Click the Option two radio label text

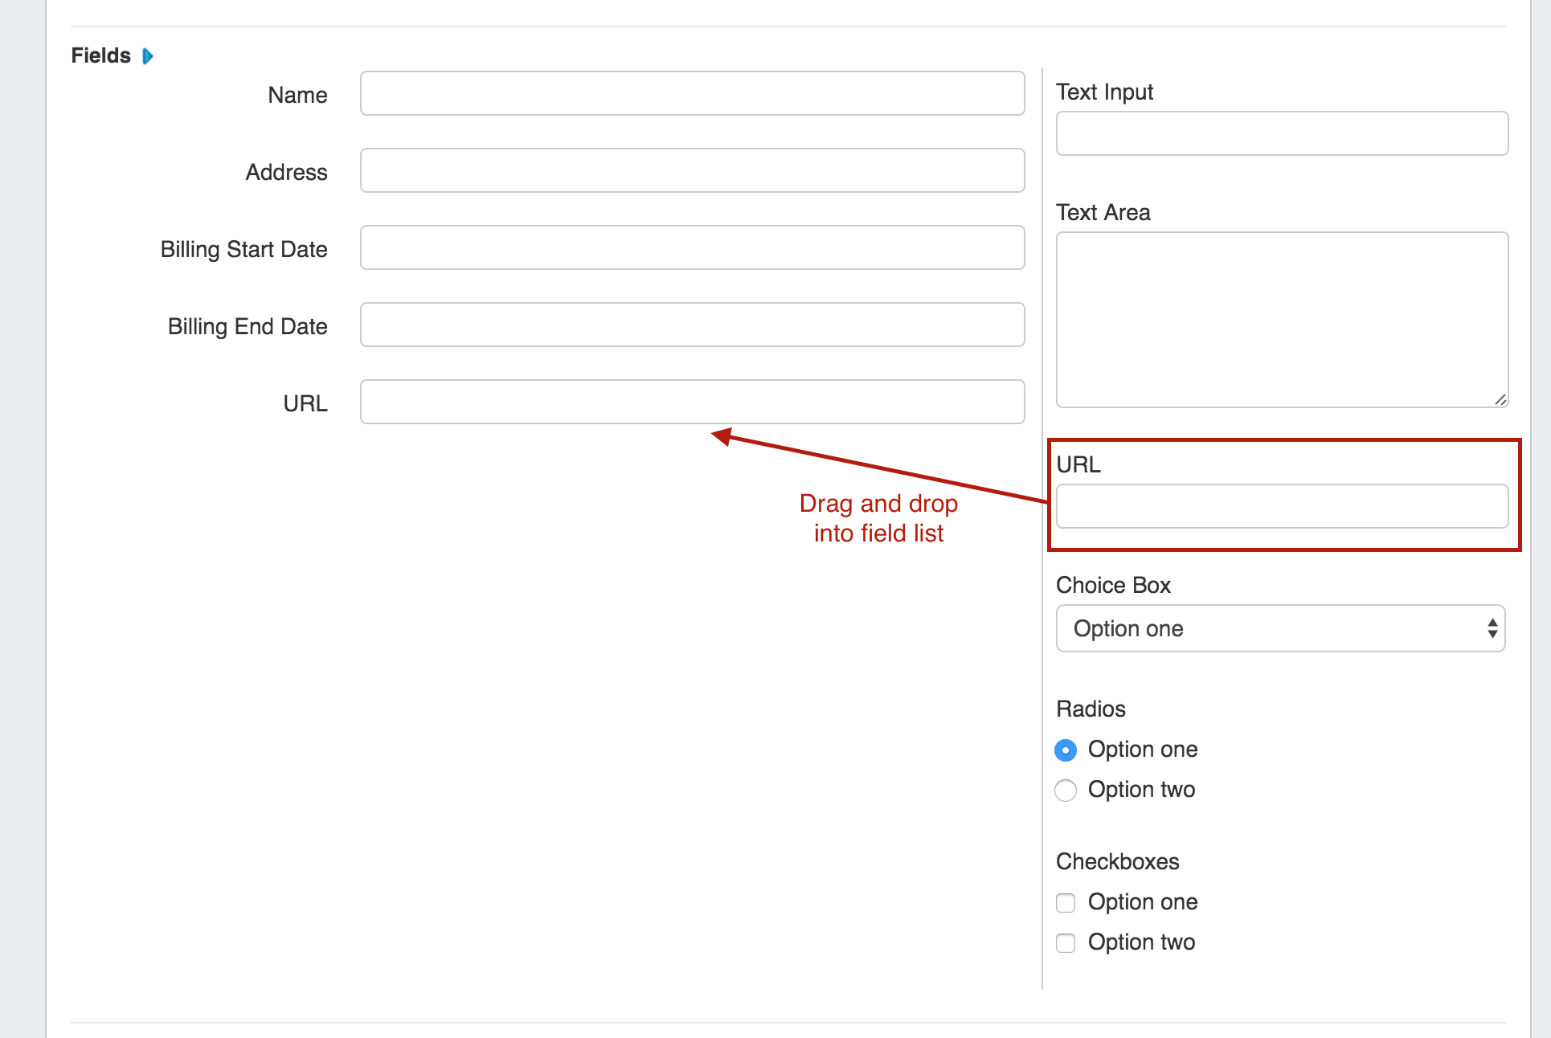click(x=1141, y=790)
